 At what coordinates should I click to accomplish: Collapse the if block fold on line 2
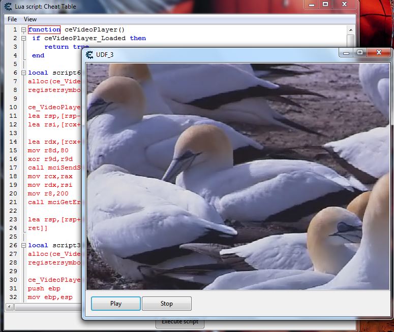click(x=23, y=38)
